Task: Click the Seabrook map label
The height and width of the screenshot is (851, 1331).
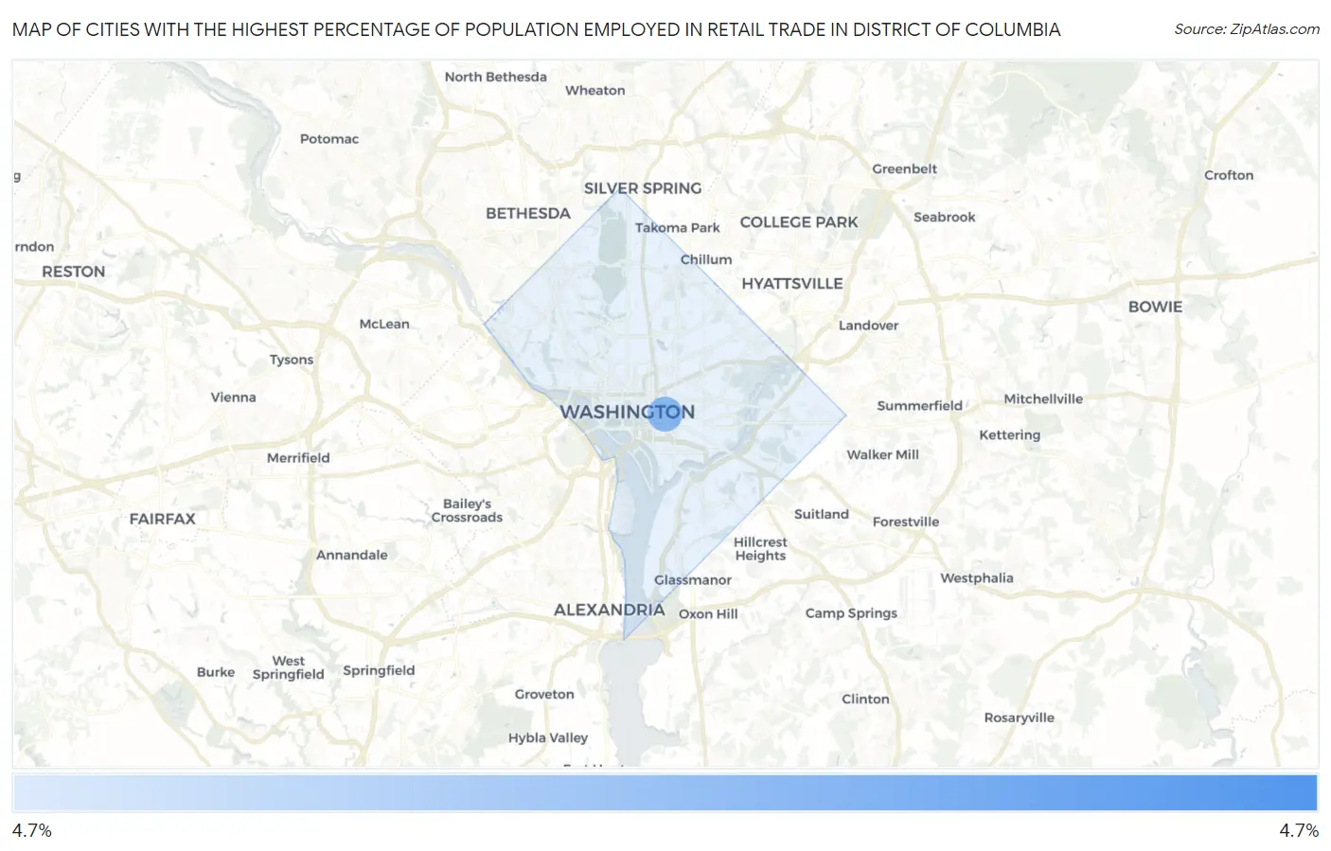Action: coord(945,217)
